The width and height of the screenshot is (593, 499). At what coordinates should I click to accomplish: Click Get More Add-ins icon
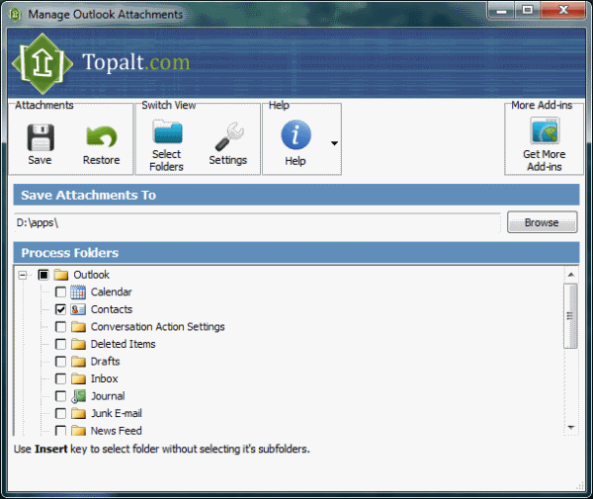(x=545, y=130)
